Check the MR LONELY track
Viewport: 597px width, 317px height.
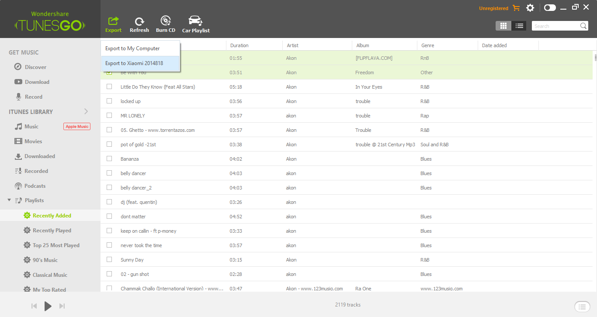point(109,116)
